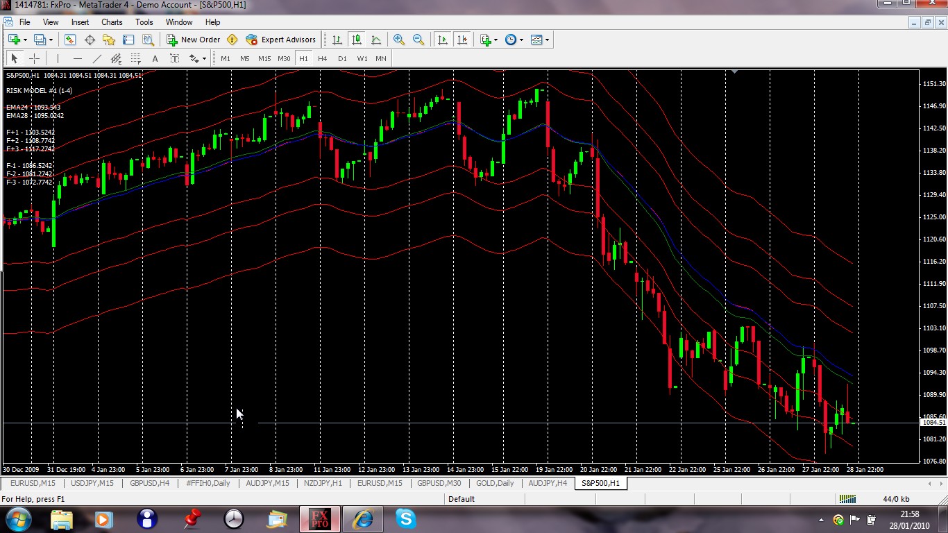Show hidden system tray icons

pyautogui.click(x=822, y=520)
